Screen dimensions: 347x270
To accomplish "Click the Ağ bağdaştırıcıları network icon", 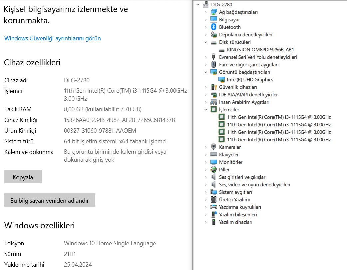I will [213, 12].
